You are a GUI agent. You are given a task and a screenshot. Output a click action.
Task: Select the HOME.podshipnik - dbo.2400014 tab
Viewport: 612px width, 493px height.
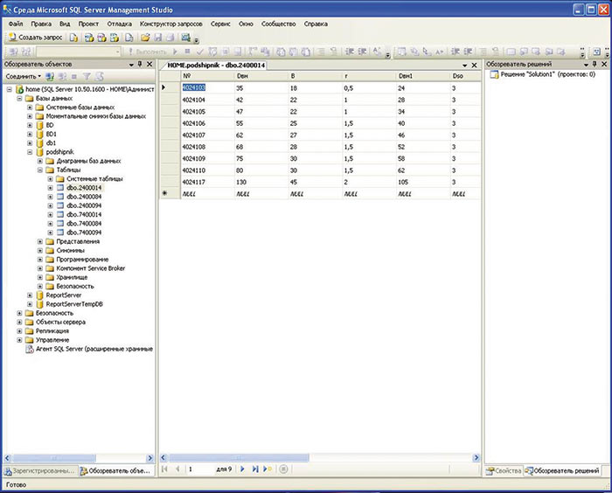click(216, 66)
